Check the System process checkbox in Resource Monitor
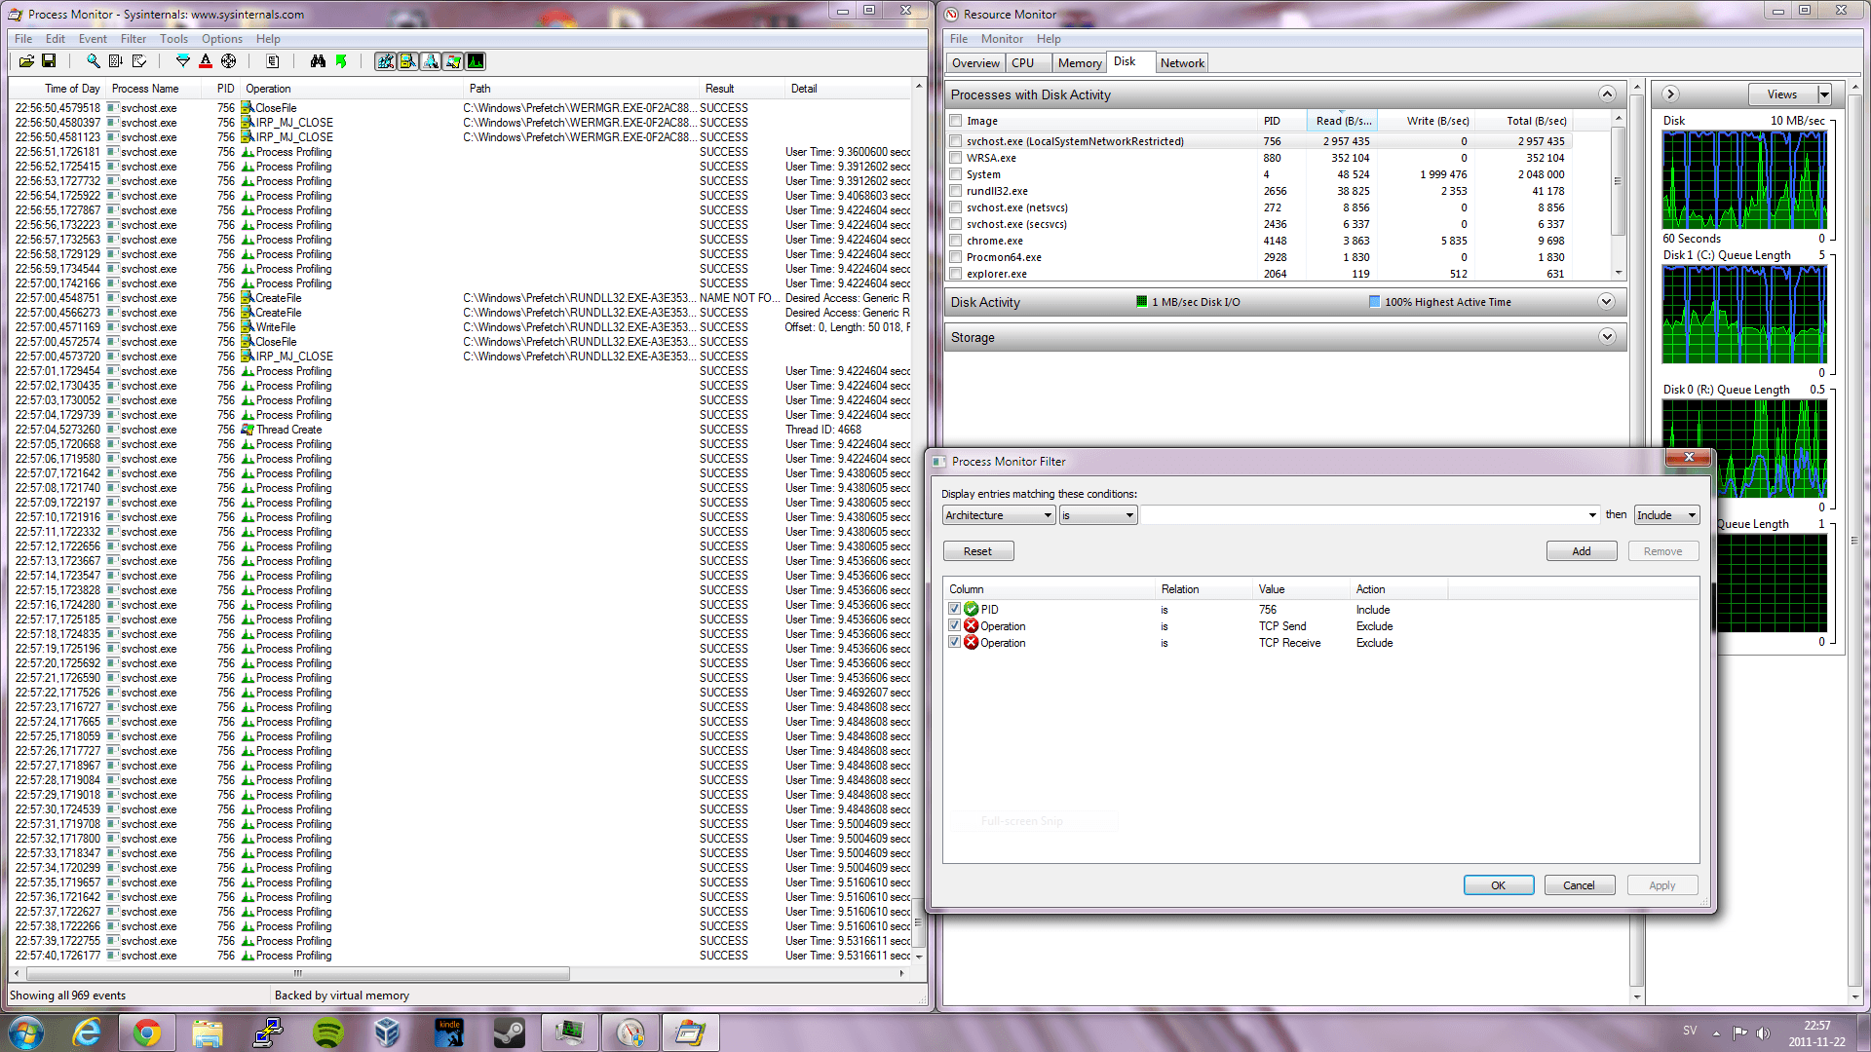This screenshot has height=1052, width=1871. (956, 174)
